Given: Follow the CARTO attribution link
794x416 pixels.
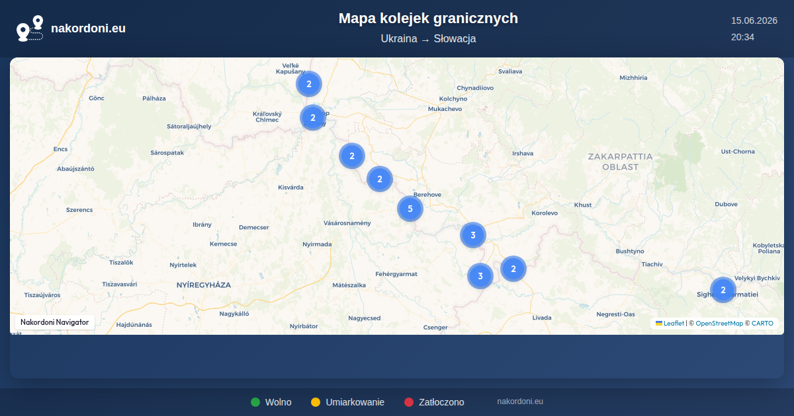Looking at the screenshot, I should (x=762, y=324).
